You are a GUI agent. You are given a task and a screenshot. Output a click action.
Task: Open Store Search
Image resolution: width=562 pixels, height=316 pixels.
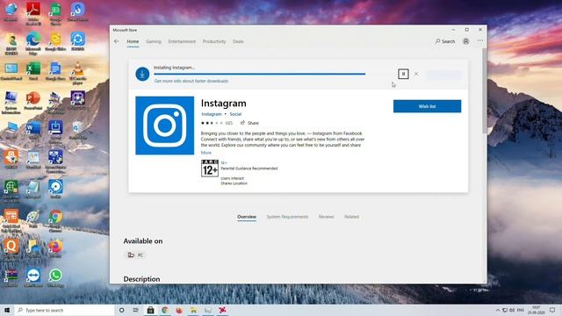pos(445,41)
